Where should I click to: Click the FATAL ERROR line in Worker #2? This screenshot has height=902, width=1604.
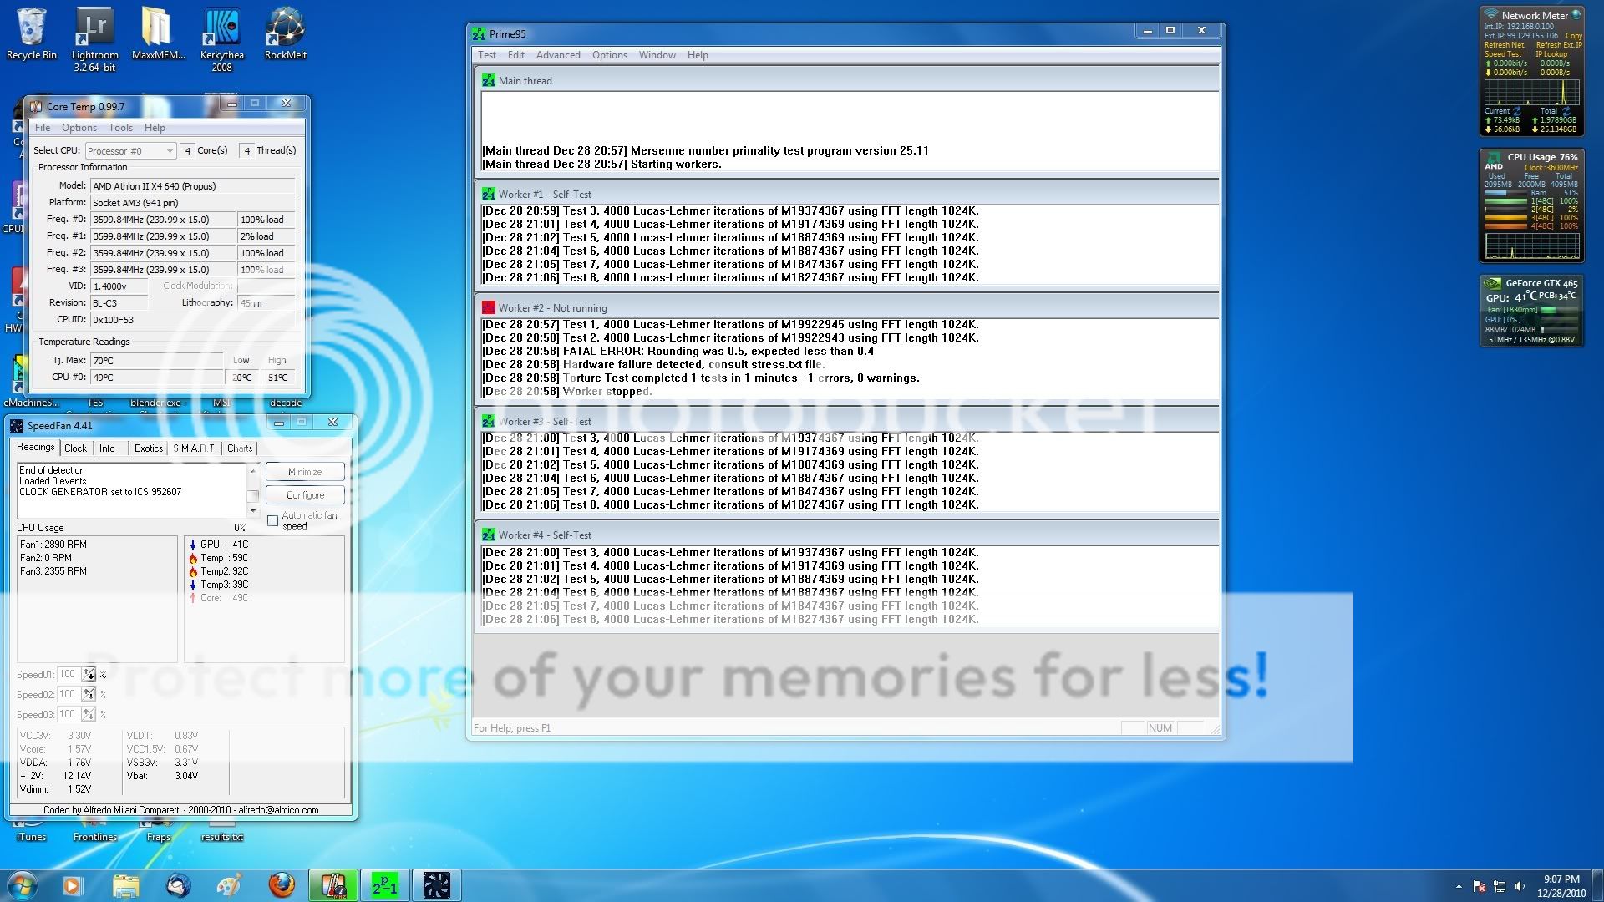[x=678, y=352]
